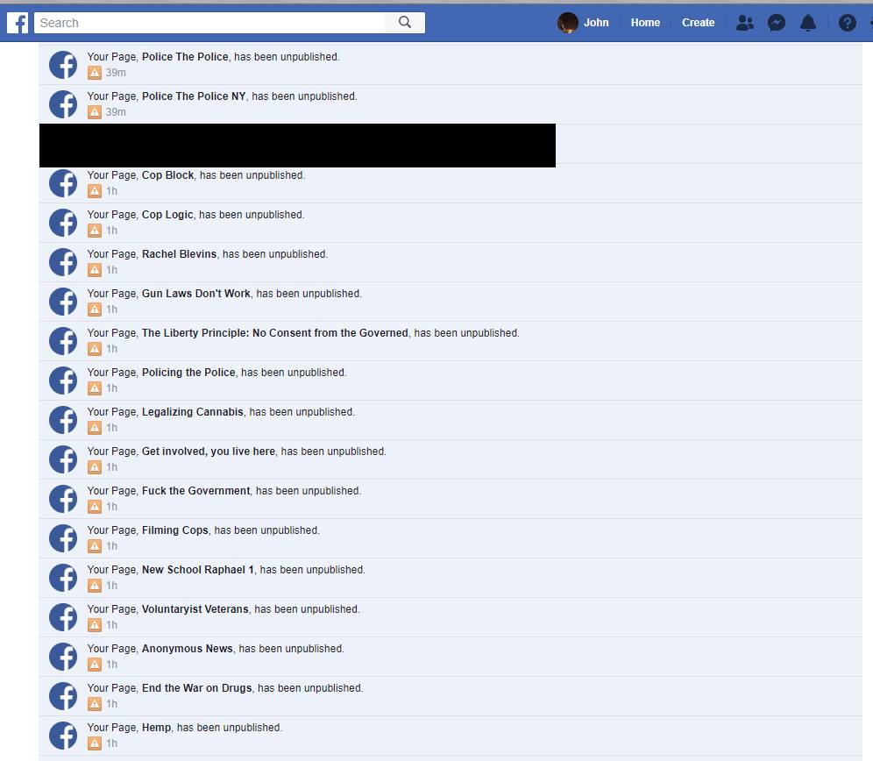Click the 39m timestamp under Police The Police NY
Image resolution: width=873 pixels, height=761 pixels.
(x=116, y=112)
